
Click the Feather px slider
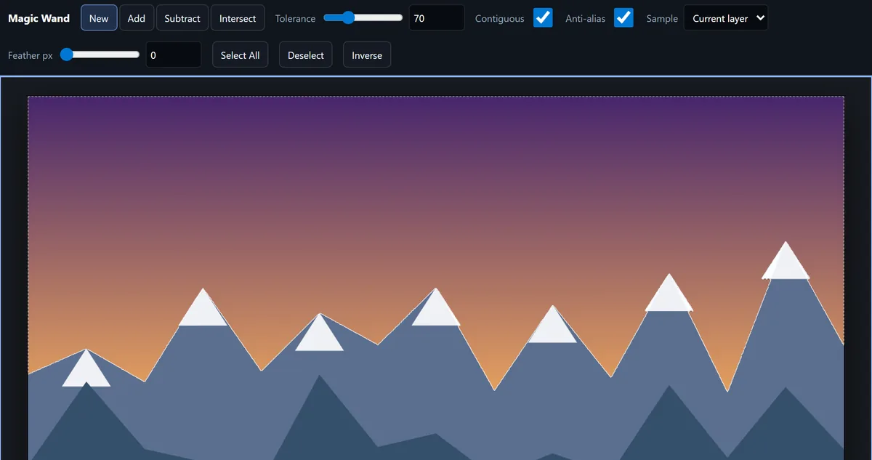coord(100,54)
